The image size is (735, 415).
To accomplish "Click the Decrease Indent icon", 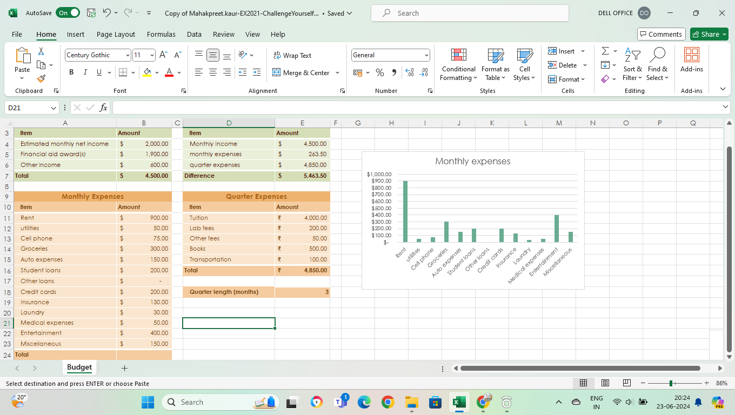I will 243,72.
